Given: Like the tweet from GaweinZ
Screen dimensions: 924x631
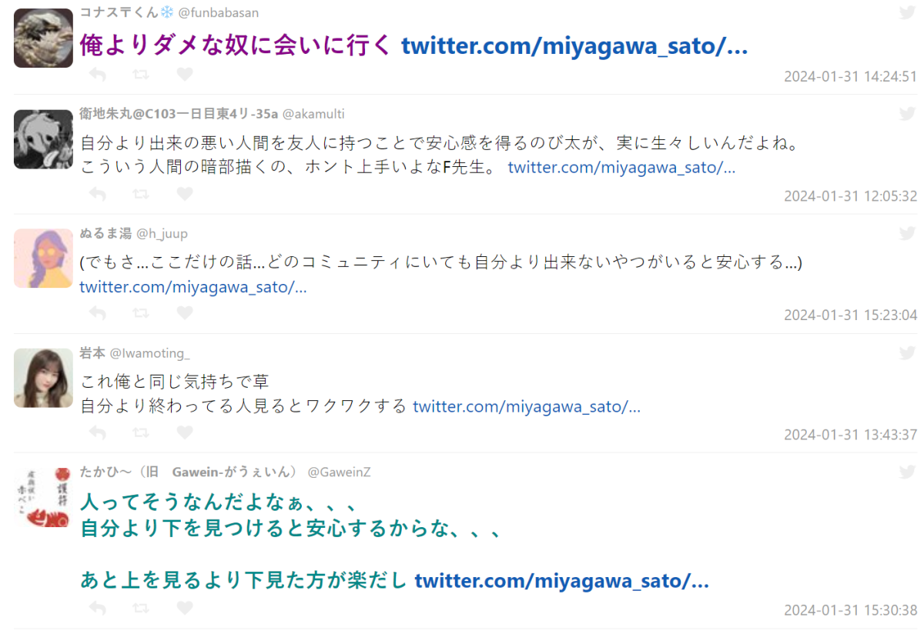Looking at the screenshot, I should point(185,608).
